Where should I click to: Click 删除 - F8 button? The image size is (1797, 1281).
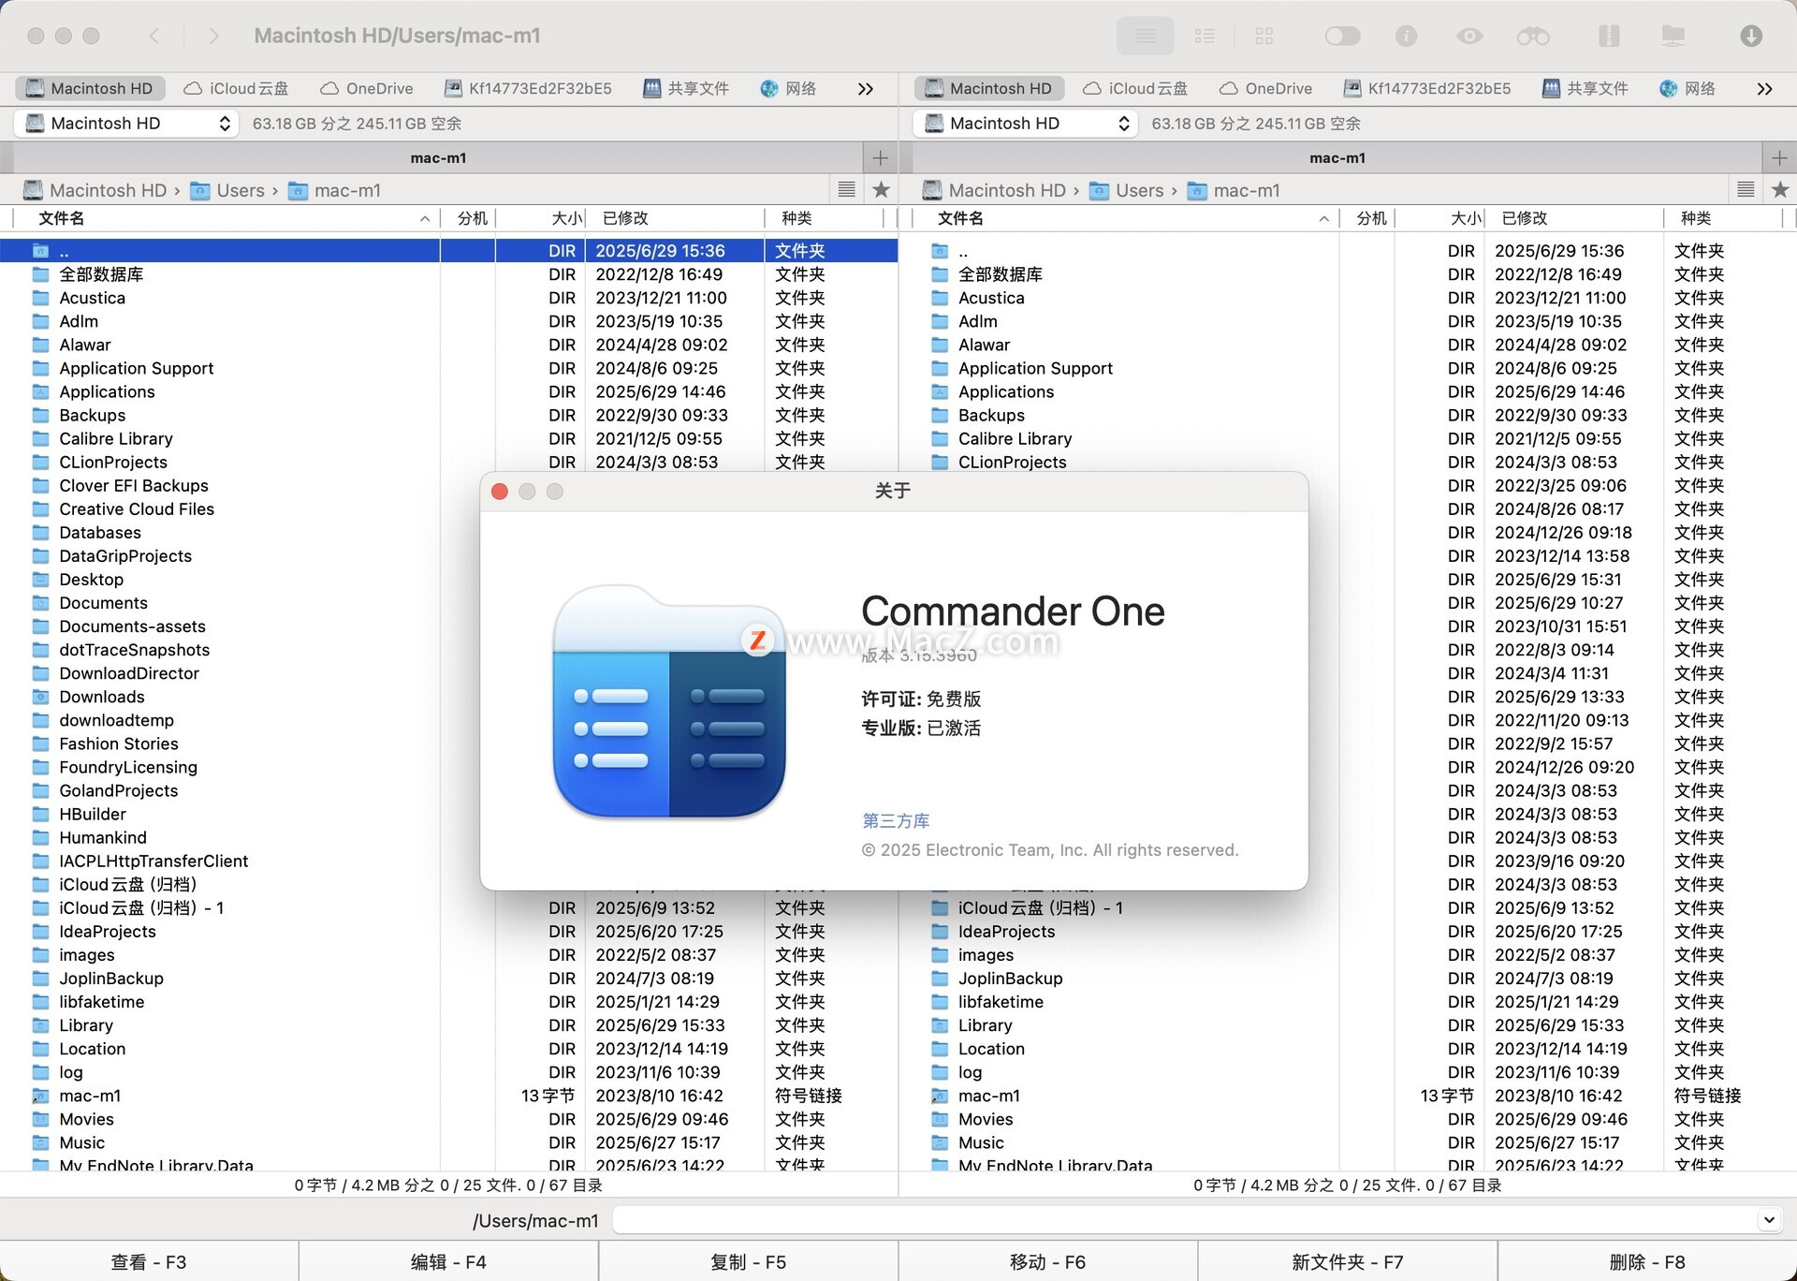pyautogui.click(x=1646, y=1261)
